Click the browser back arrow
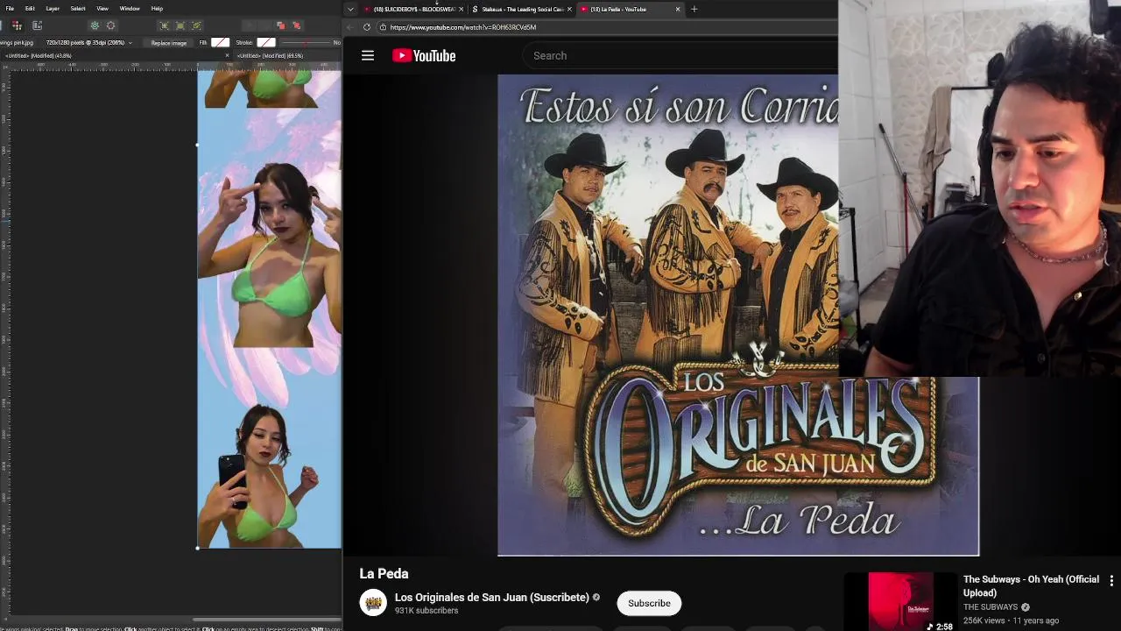 351,27
